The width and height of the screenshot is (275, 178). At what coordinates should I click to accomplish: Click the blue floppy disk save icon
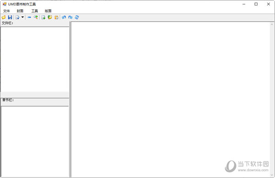click(x=10, y=17)
